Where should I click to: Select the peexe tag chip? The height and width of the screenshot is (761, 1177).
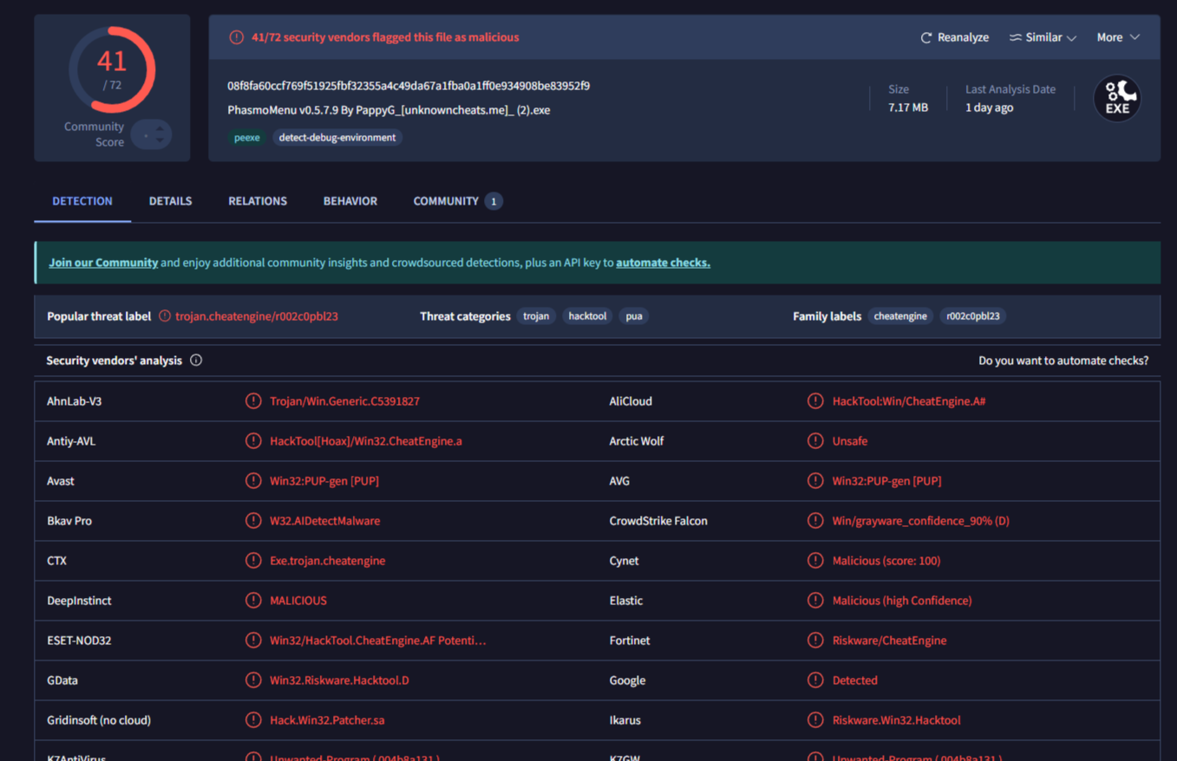click(x=247, y=138)
